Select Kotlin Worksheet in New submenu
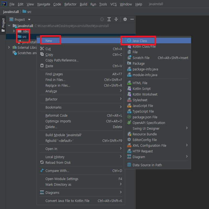 coord(157,94)
